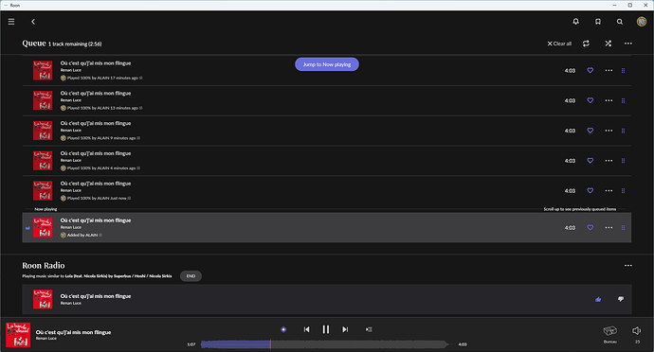Seek within the waveform progress bar
Viewport: 654px width, 352px height.
(324, 344)
